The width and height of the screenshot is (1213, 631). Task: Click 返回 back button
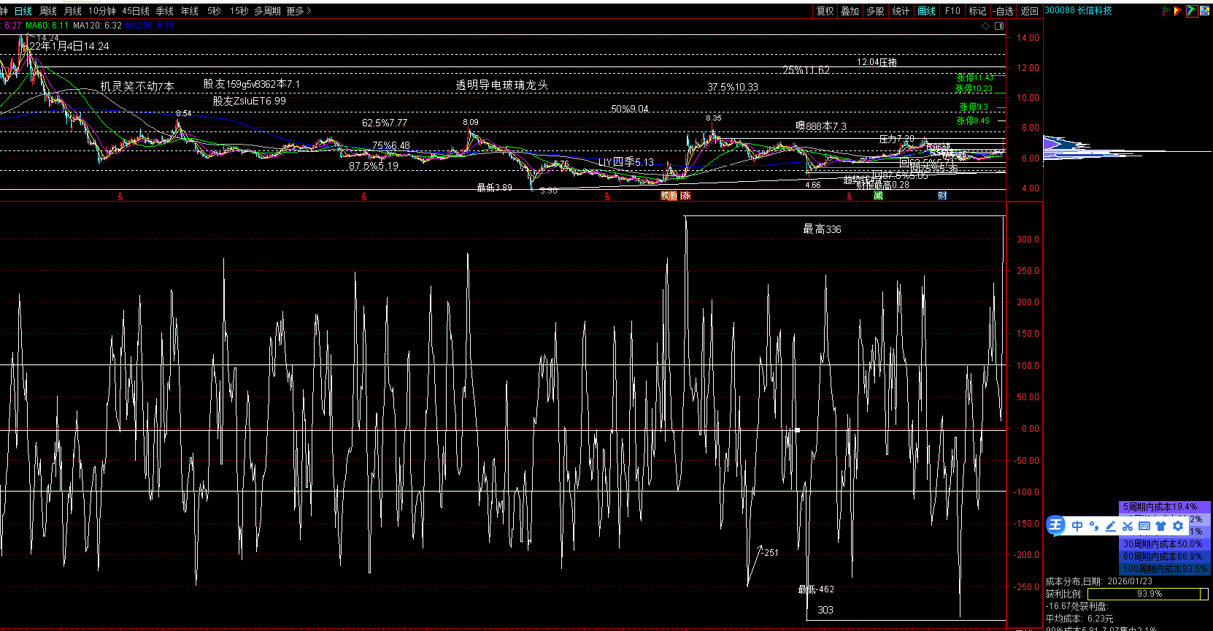click(1030, 11)
